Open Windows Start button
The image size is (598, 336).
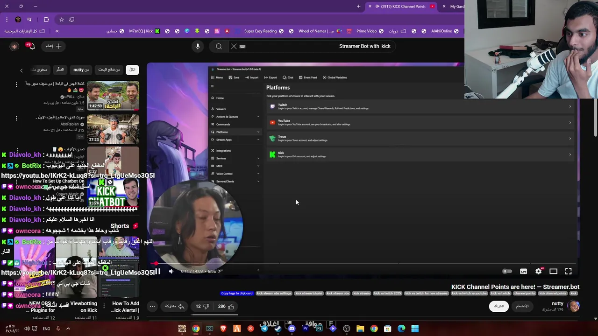click(415, 329)
